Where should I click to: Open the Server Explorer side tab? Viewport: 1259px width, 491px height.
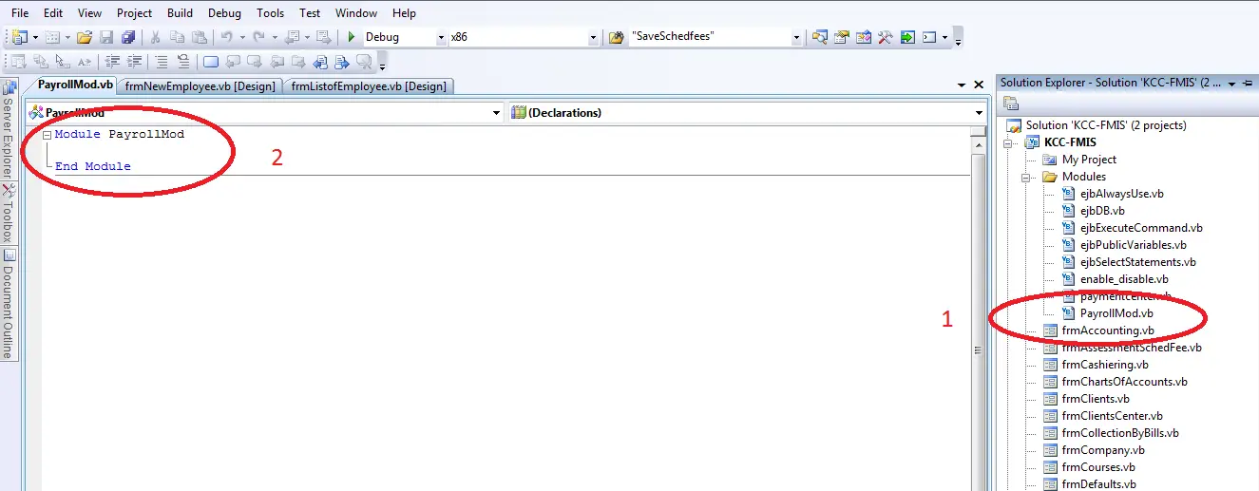coord(9,128)
